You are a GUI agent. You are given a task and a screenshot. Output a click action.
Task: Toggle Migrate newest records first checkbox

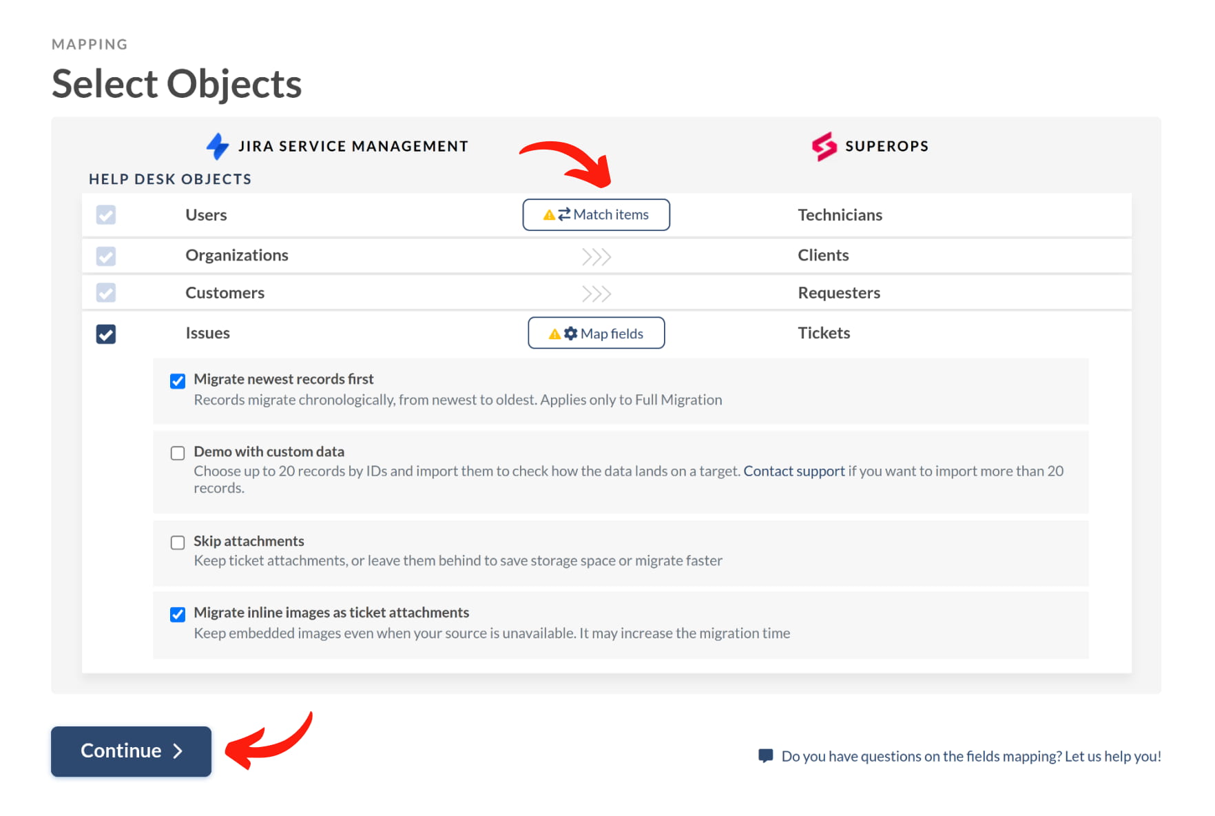[178, 381]
